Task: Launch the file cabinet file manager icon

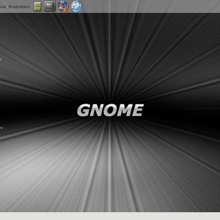Action: coord(37,7)
